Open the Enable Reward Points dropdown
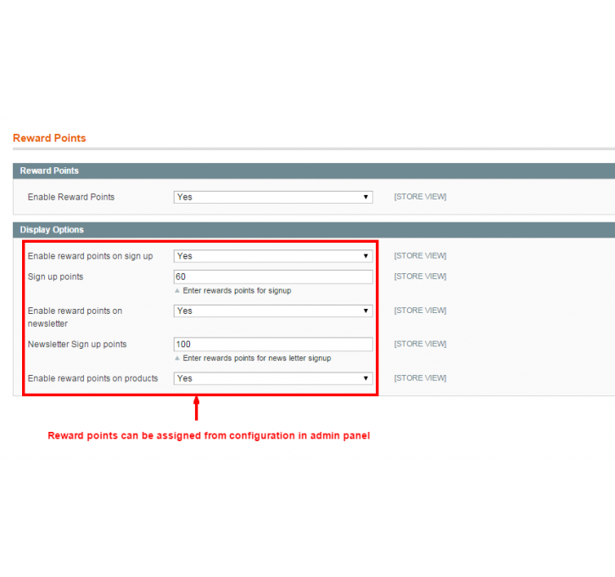Image resolution: width=615 pixels, height=577 pixels. 273,197
